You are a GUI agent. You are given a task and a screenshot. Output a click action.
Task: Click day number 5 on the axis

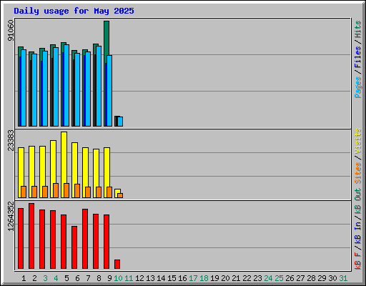[66, 278]
